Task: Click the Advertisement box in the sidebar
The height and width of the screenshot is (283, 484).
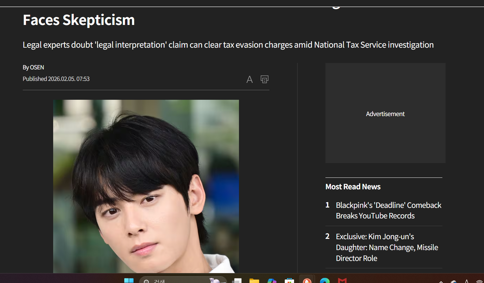Action: click(x=385, y=113)
